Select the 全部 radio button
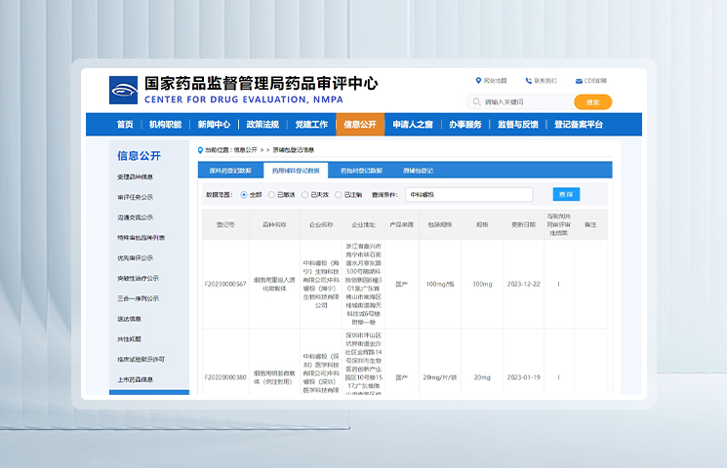 coord(243,194)
